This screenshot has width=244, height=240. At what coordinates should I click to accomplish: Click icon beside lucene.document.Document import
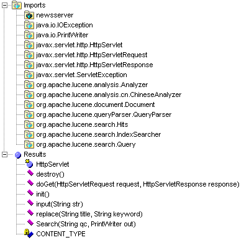(x=29, y=104)
